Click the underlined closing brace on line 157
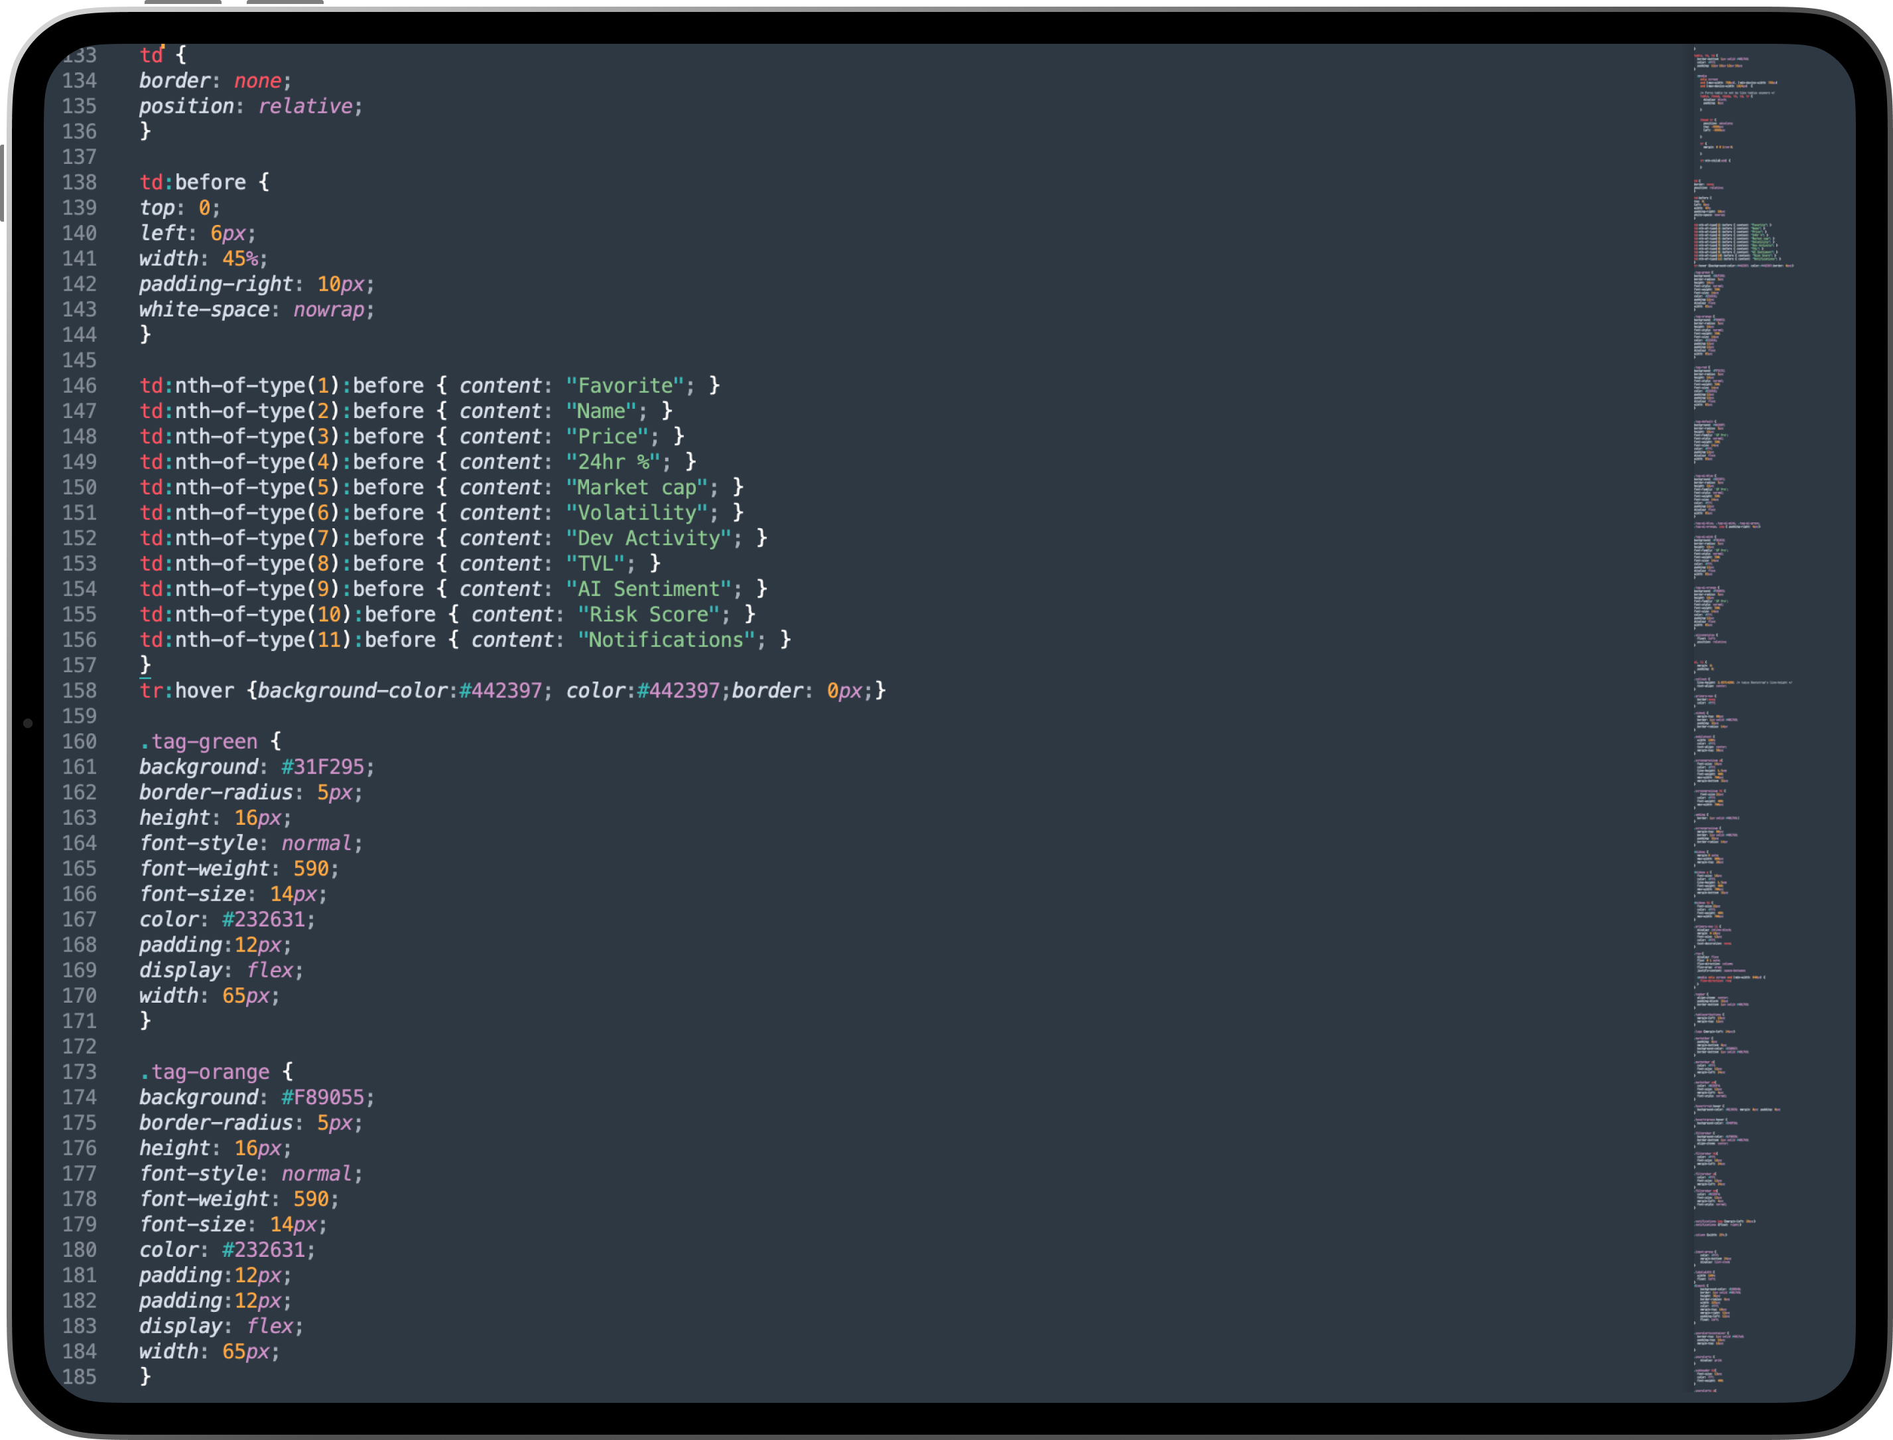 click(x=146, y=665)
